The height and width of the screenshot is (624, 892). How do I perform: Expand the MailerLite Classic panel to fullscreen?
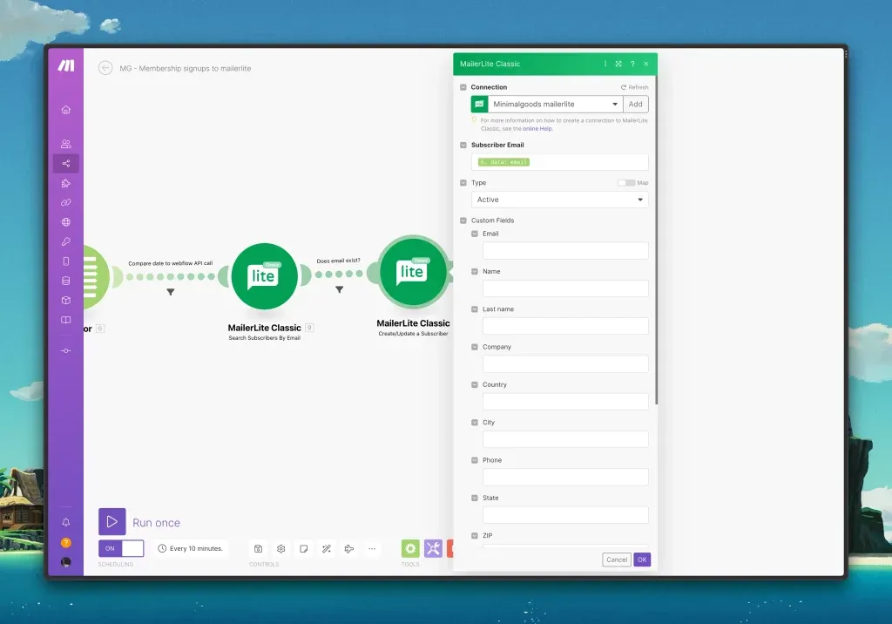coord(618,64)
